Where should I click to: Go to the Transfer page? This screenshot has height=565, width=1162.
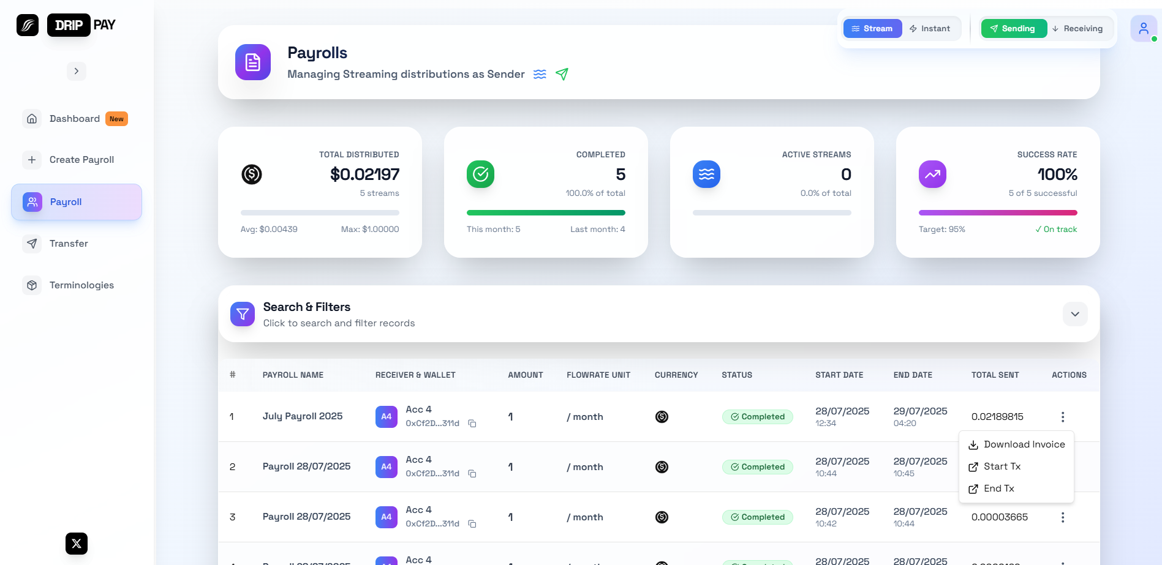click(76, 244)
